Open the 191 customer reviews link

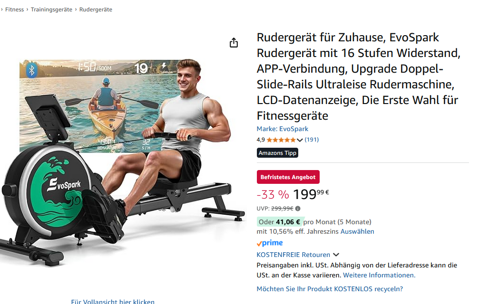(x=312, y=140)
